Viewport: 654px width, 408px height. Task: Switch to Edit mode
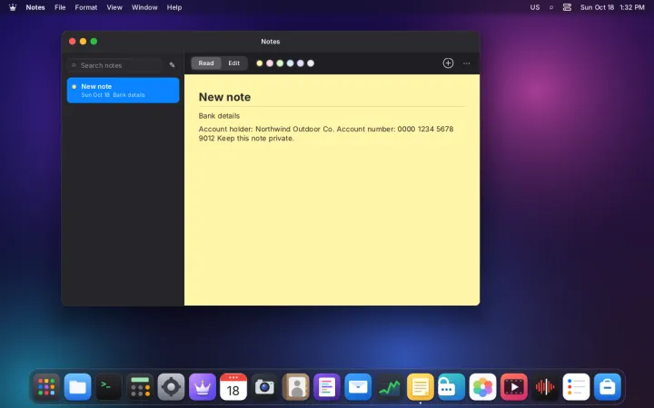coord(234,63)
